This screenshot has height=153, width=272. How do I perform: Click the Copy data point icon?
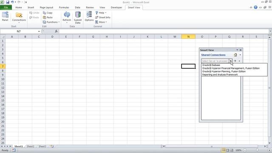click(48, 13)
